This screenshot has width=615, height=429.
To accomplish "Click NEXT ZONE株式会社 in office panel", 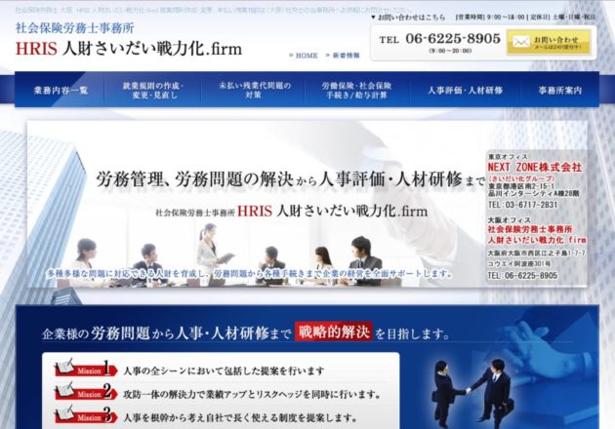I will tap(535, 168).
